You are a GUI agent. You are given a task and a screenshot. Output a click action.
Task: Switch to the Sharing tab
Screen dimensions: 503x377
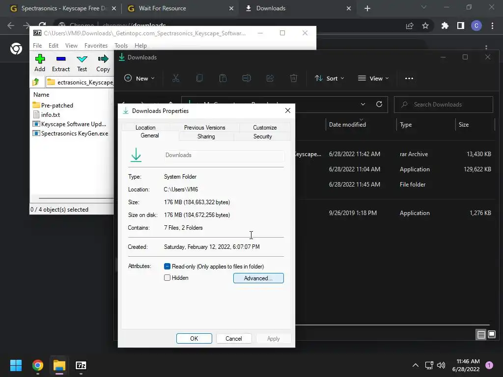[x=206, y=136]
